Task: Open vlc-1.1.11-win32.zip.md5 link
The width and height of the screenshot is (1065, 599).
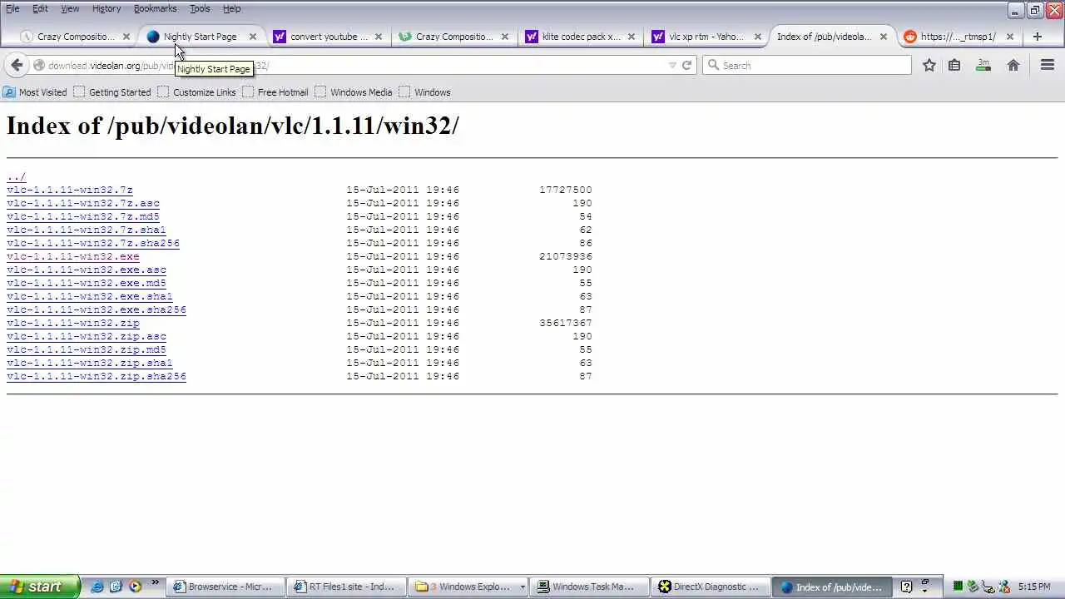Action: (x=87, y=350)
